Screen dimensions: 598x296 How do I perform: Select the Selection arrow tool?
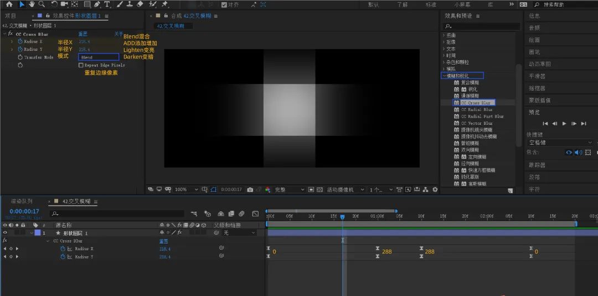coord(22,4)
